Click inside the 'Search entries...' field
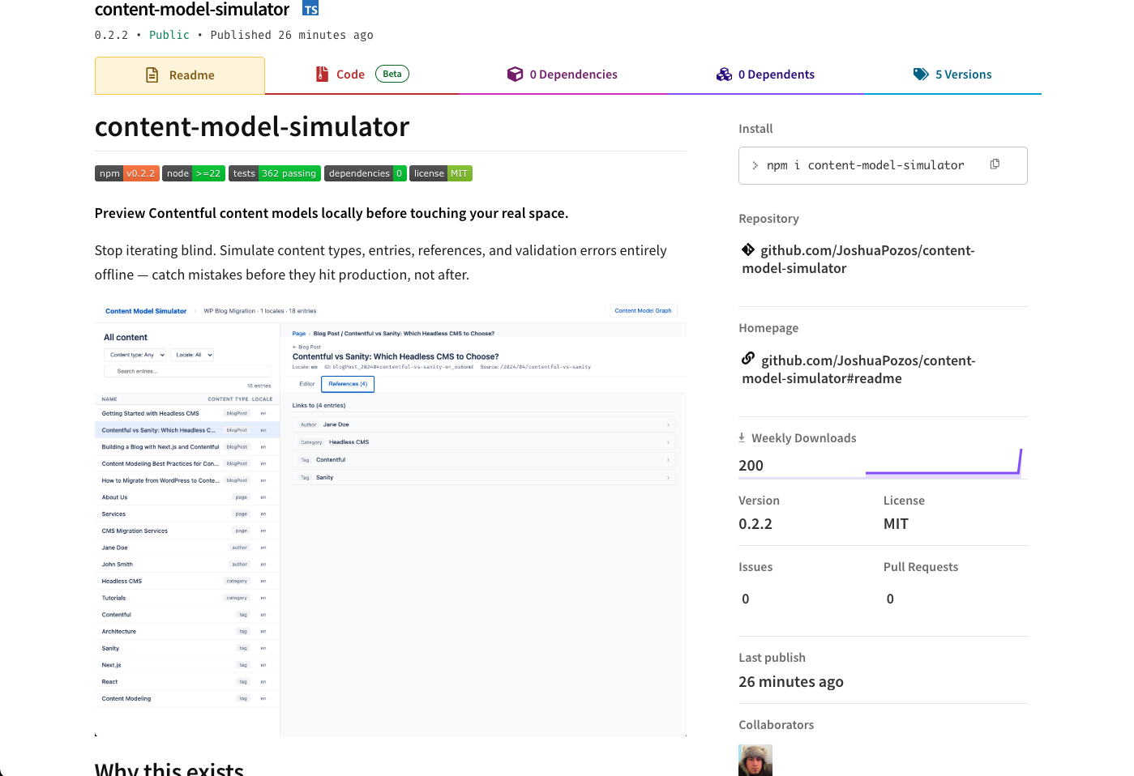 point(188,371)
